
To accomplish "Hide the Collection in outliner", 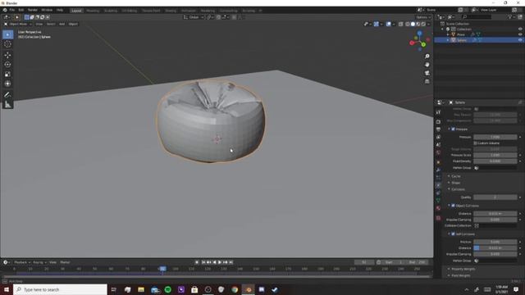I will (520, 29).
